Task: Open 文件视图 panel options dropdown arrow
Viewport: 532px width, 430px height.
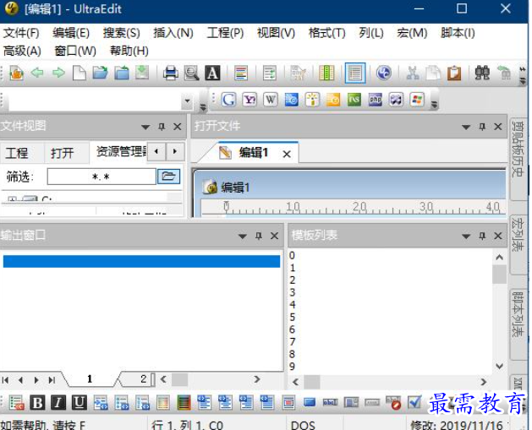Action: click(x=145, y=127)
